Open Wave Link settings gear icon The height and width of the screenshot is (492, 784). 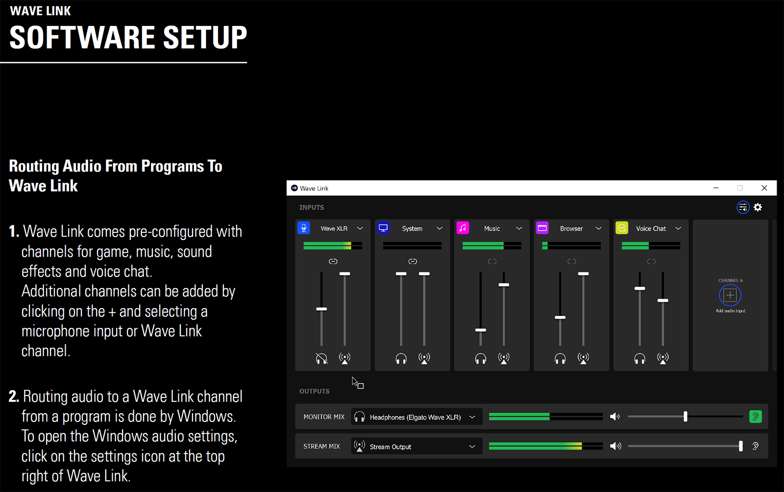click(x=758, y=207)
